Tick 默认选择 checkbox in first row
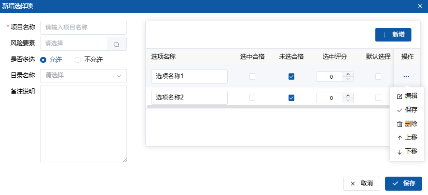Viewport: 428px width, 195px height. pos(378,76)
